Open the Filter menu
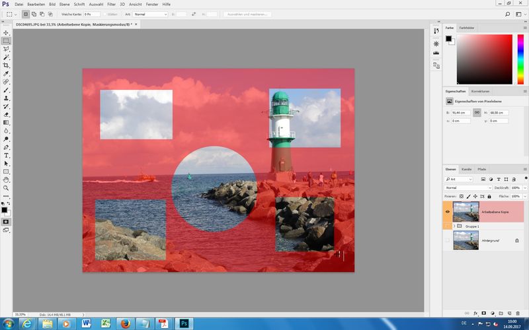 [110, 4]
